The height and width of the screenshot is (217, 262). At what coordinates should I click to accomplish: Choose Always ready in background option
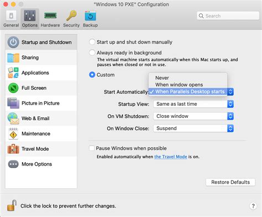click(92, 53)
